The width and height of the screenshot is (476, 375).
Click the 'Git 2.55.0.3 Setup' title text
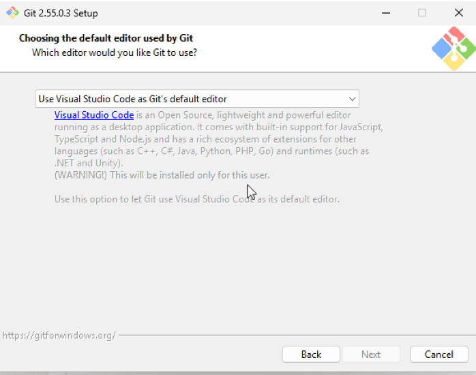point(61,13)
